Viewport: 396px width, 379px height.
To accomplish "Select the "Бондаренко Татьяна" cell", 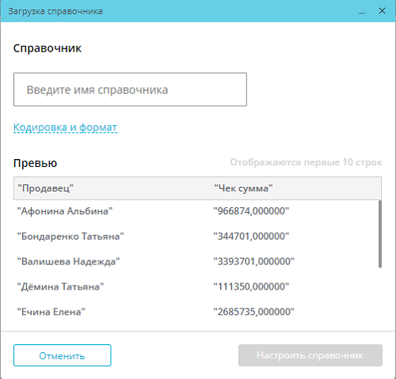I will click(70, 237).
